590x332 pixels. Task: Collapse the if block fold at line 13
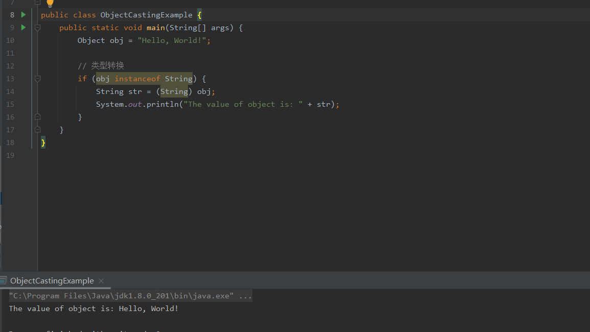pyautogui.click(x=38, y=79)
